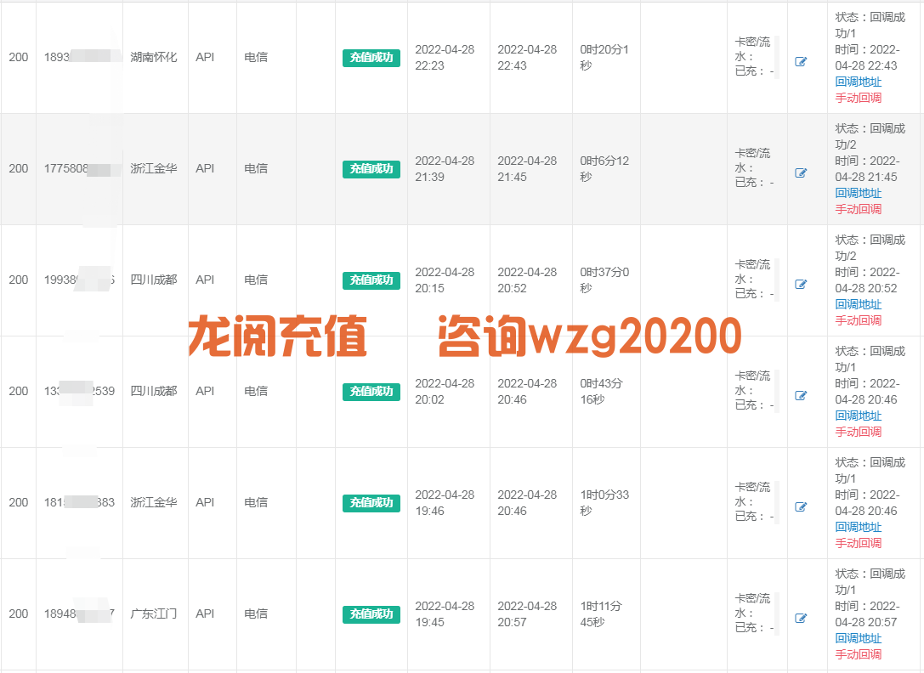This screenshot has width=924, height=673.
Task: Open the edit icon in the 湖南怀化 row
Action: (x=800, y=61)
